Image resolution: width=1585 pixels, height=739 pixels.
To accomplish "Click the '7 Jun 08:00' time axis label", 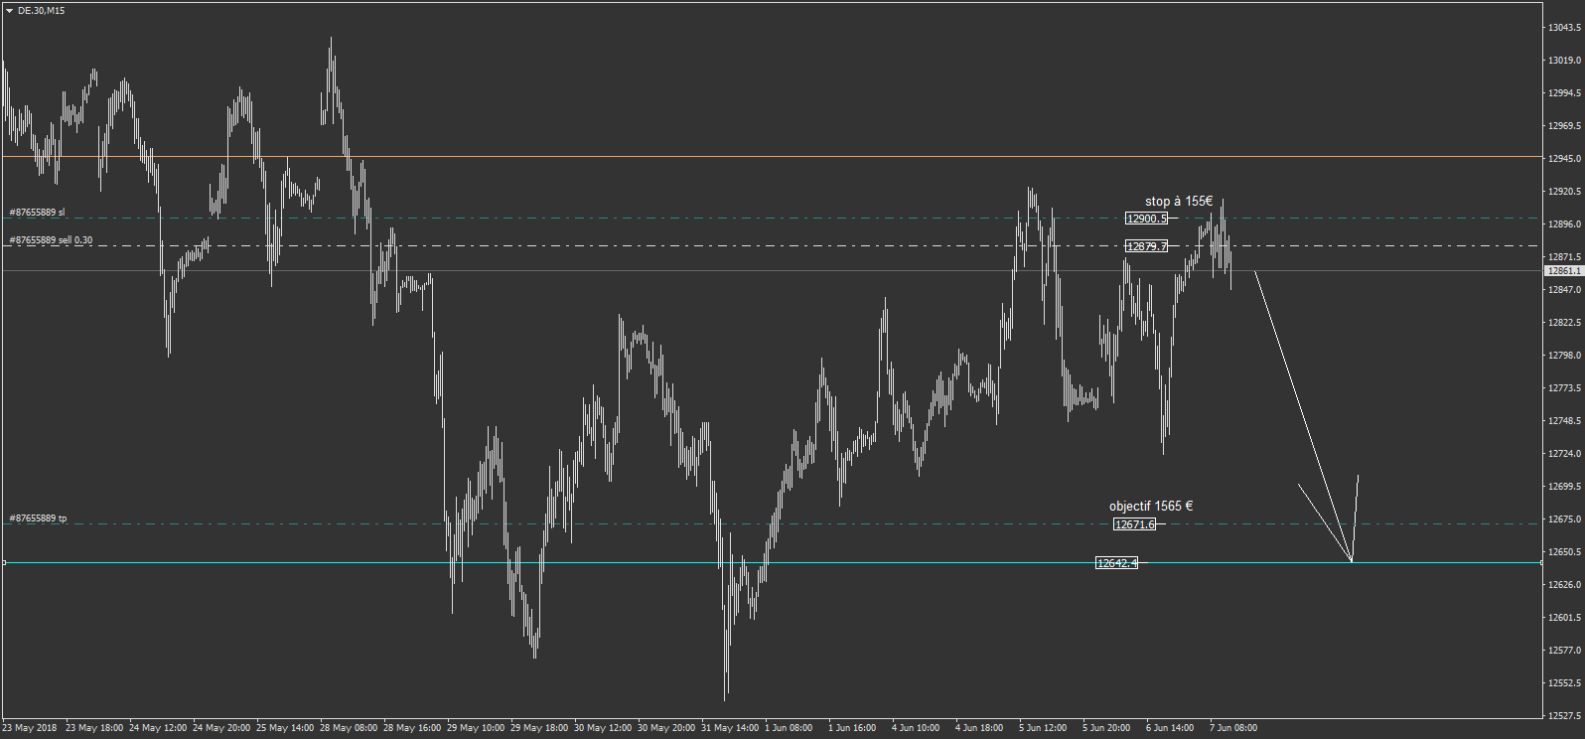I will pyautogui.click(x=1233, y=728).
